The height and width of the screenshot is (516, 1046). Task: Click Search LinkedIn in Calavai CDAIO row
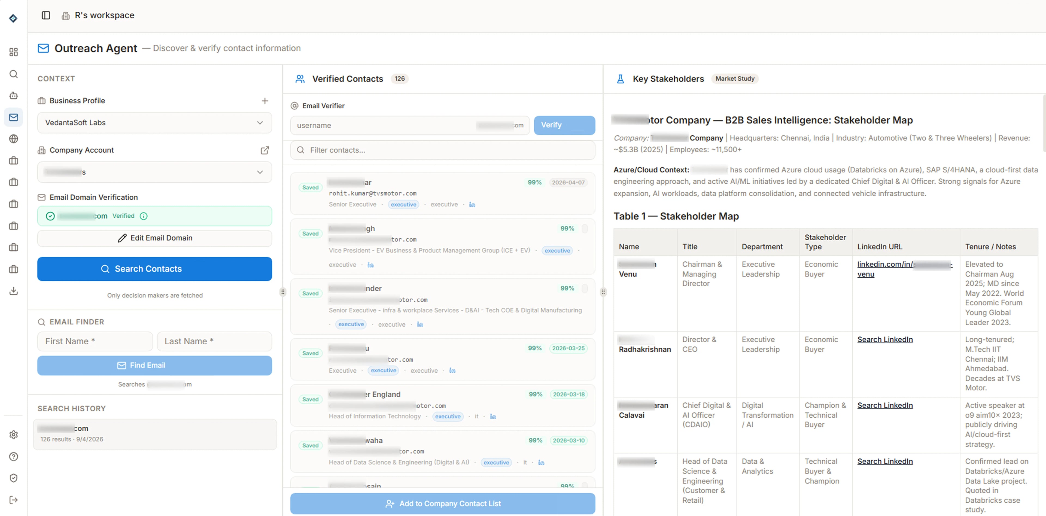[885, 405]
